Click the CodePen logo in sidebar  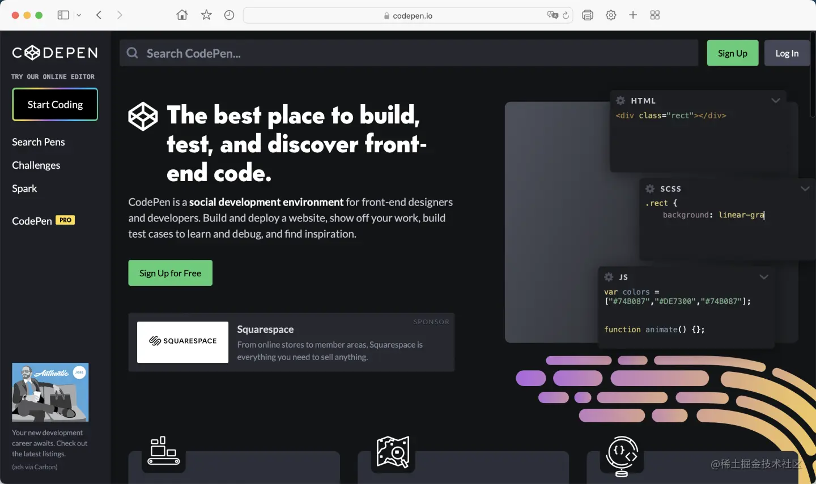coord(55,53)
